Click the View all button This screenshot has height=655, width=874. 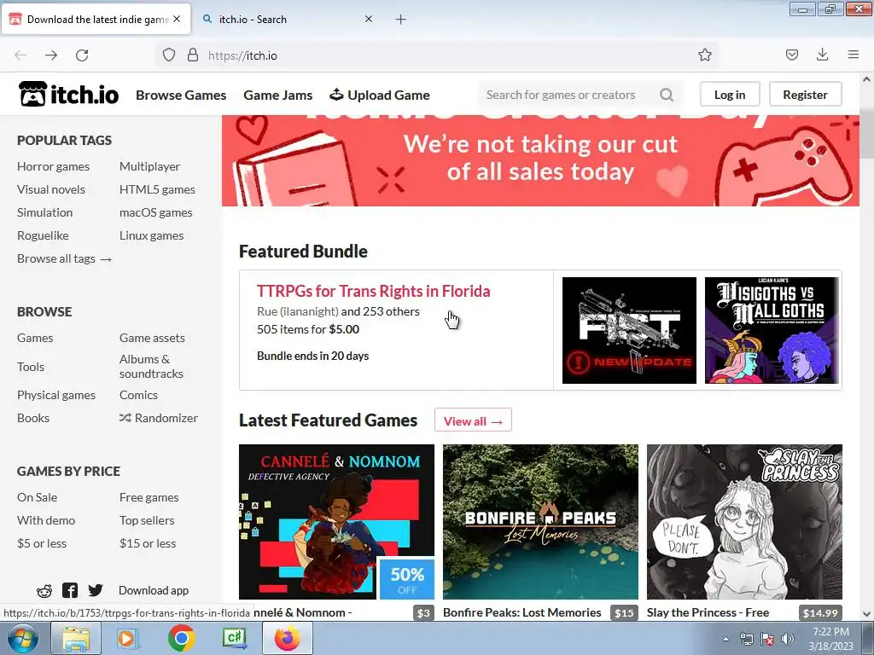473,421
